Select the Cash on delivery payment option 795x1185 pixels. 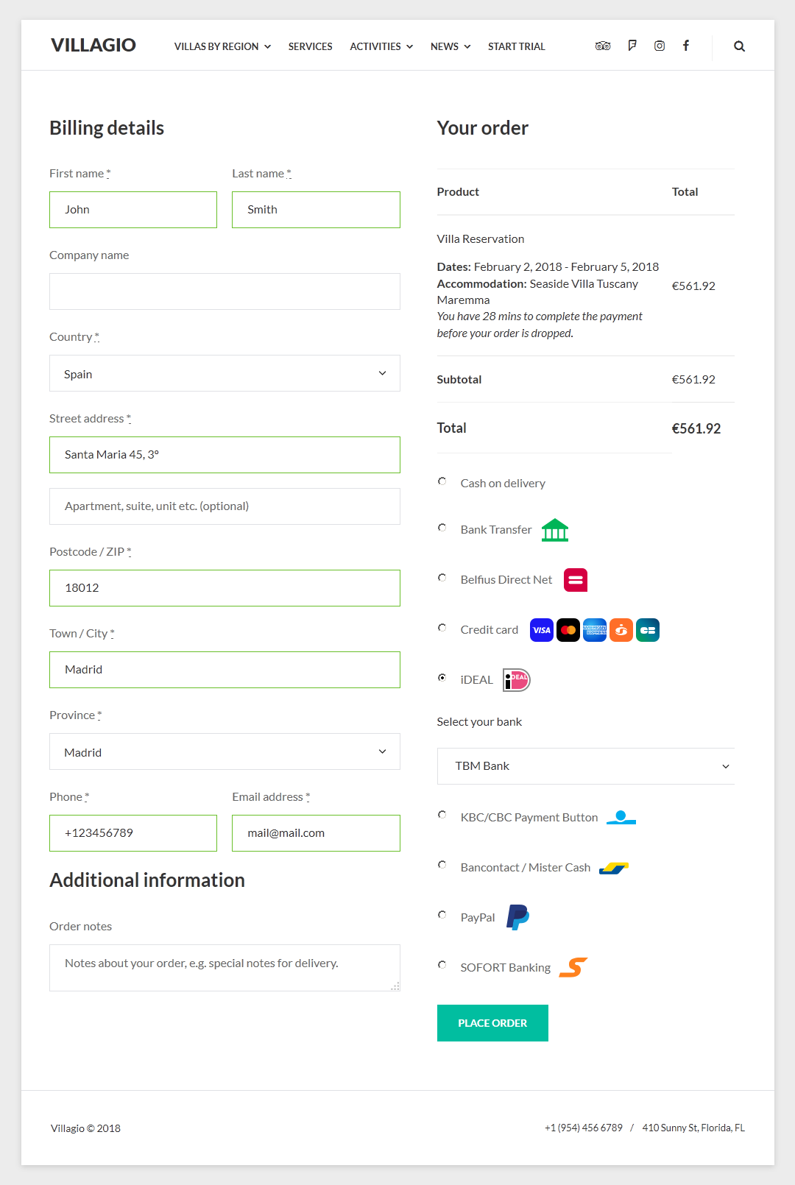click(x=442, y=481)
